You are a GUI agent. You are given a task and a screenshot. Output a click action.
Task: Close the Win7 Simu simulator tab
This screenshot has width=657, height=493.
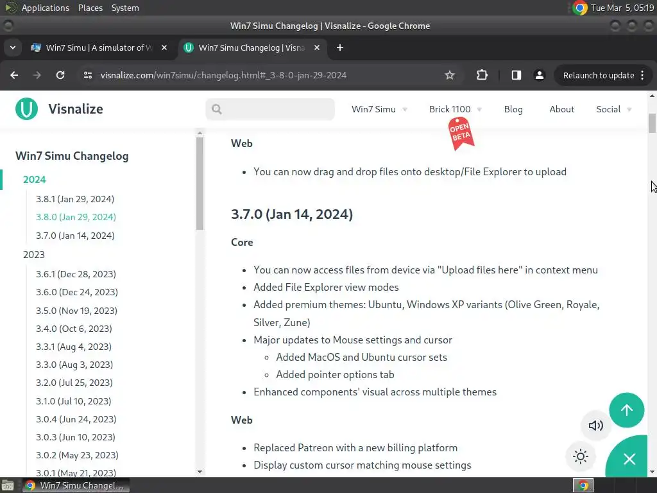pos(164,48)
